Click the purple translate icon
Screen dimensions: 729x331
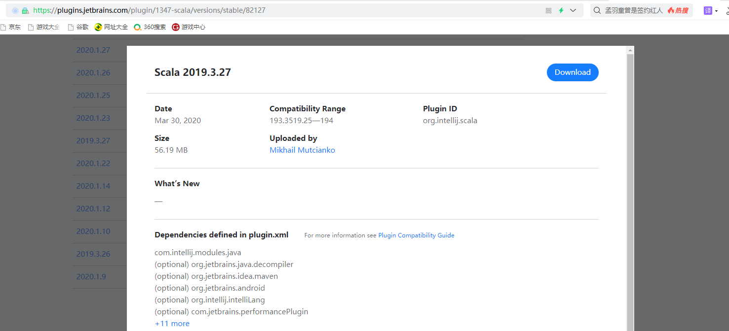click(x=708, y=10)
